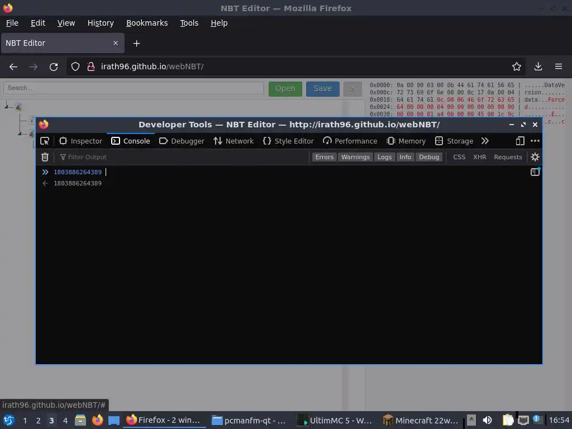Open the application launcher start menu icon
The image size is (572, 429).
pyautogui.click(x=9, y=420)
